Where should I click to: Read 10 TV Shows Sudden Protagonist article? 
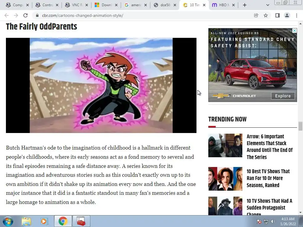click(269, 207)
